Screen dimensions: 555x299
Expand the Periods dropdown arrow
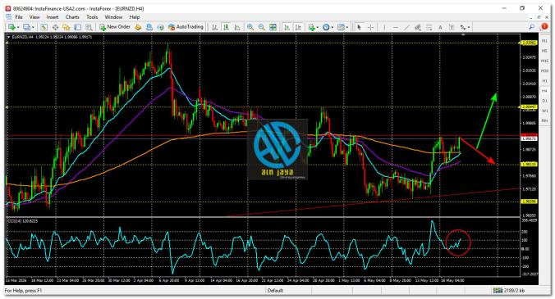[x=332, y=27]
